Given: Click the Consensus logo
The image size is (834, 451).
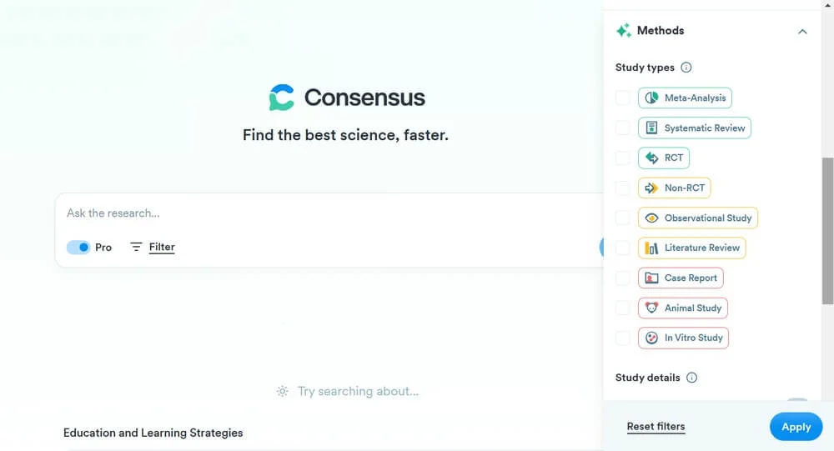Looking at the screenshot, I should pos(347,98).
